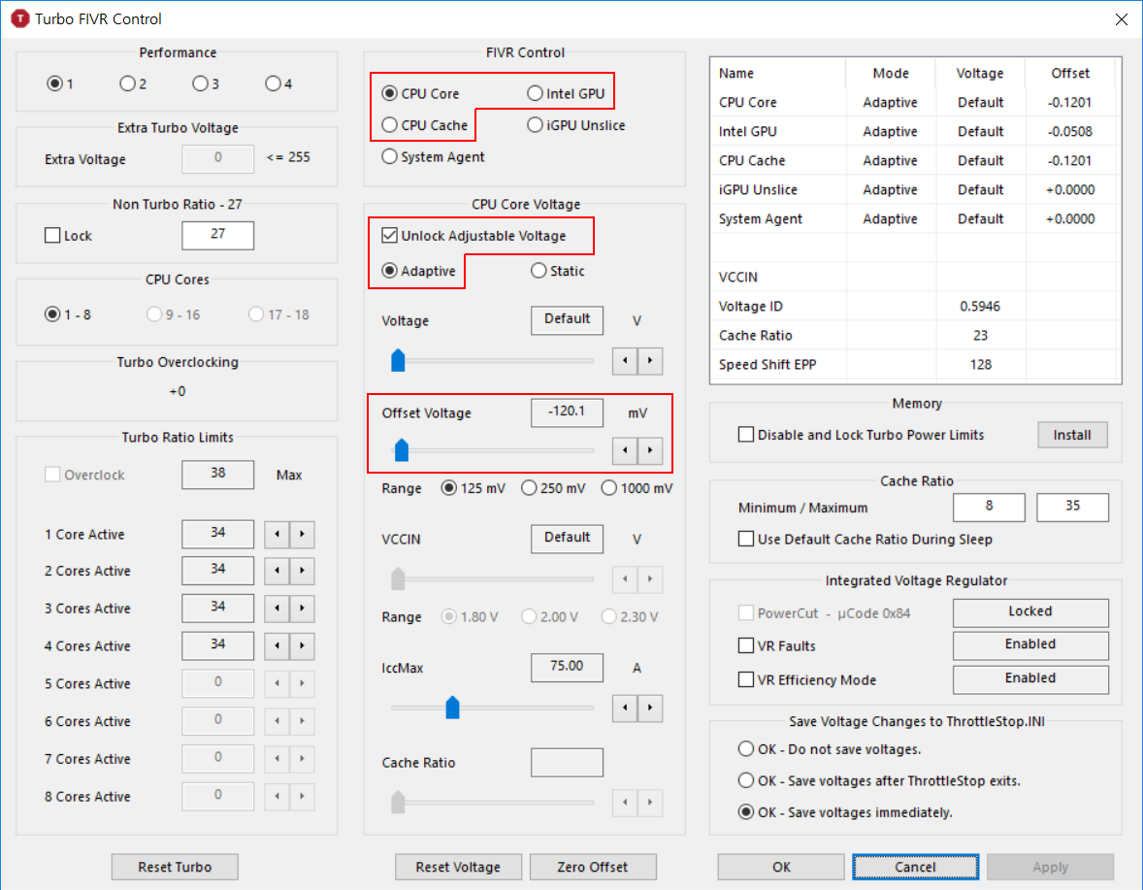Click the Locked PowerCut status button
The image size is (1143, 890).
click(1030, 613)
